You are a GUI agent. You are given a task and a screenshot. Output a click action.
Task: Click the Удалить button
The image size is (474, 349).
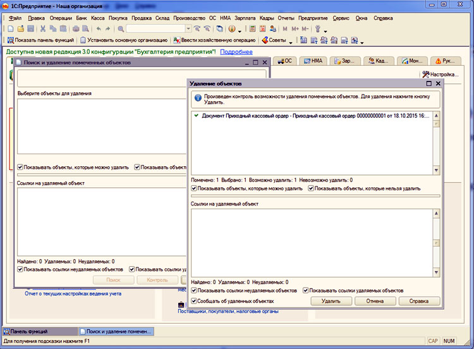tap(331, 301)
